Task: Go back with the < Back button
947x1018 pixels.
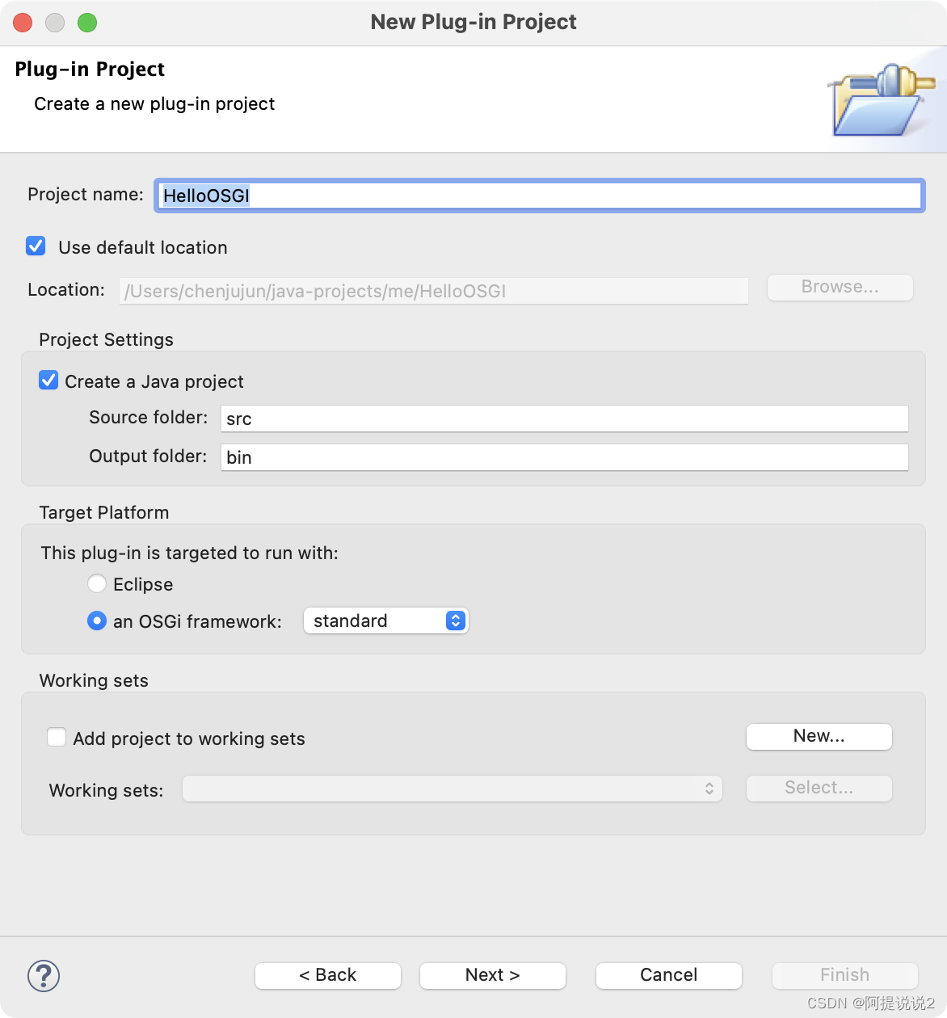Action: click(x=327, y=975)
